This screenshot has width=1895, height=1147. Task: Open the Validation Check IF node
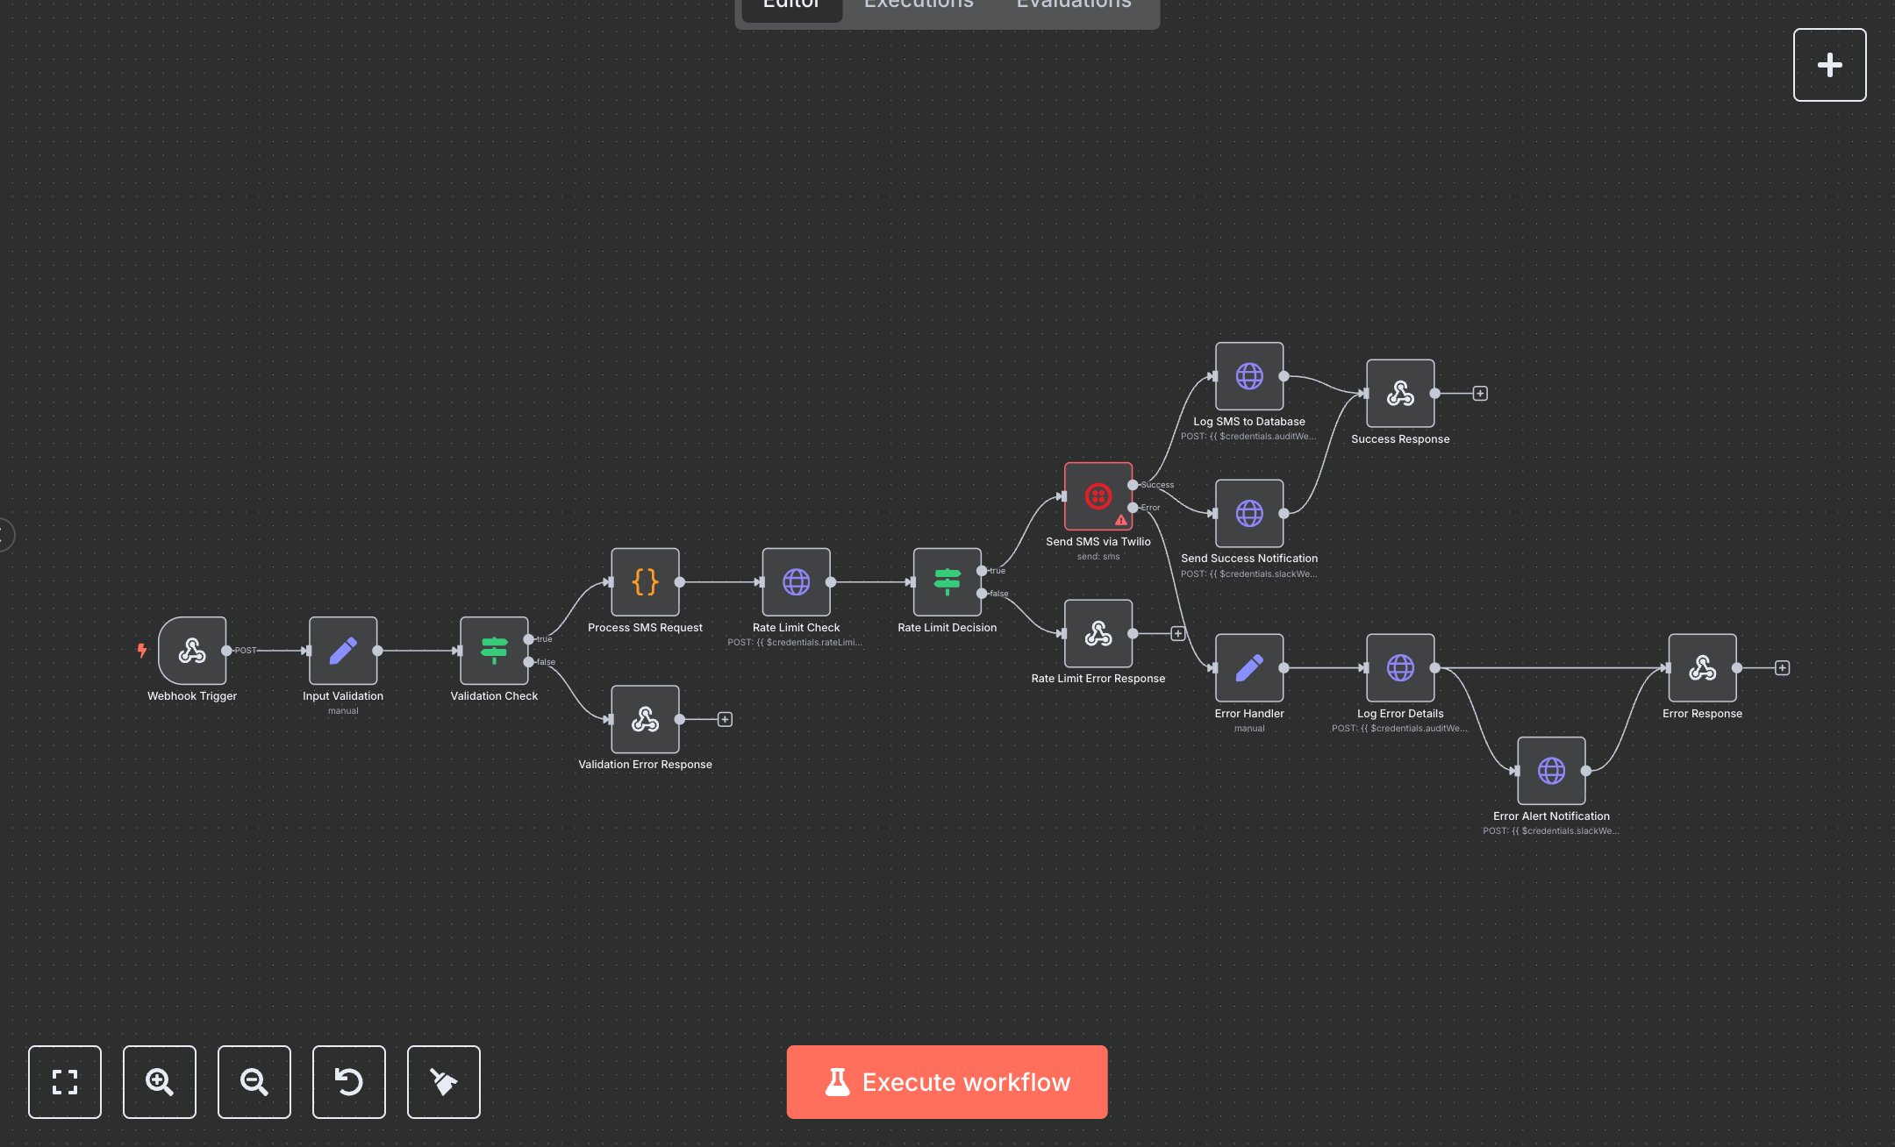(x=494, y=651)
